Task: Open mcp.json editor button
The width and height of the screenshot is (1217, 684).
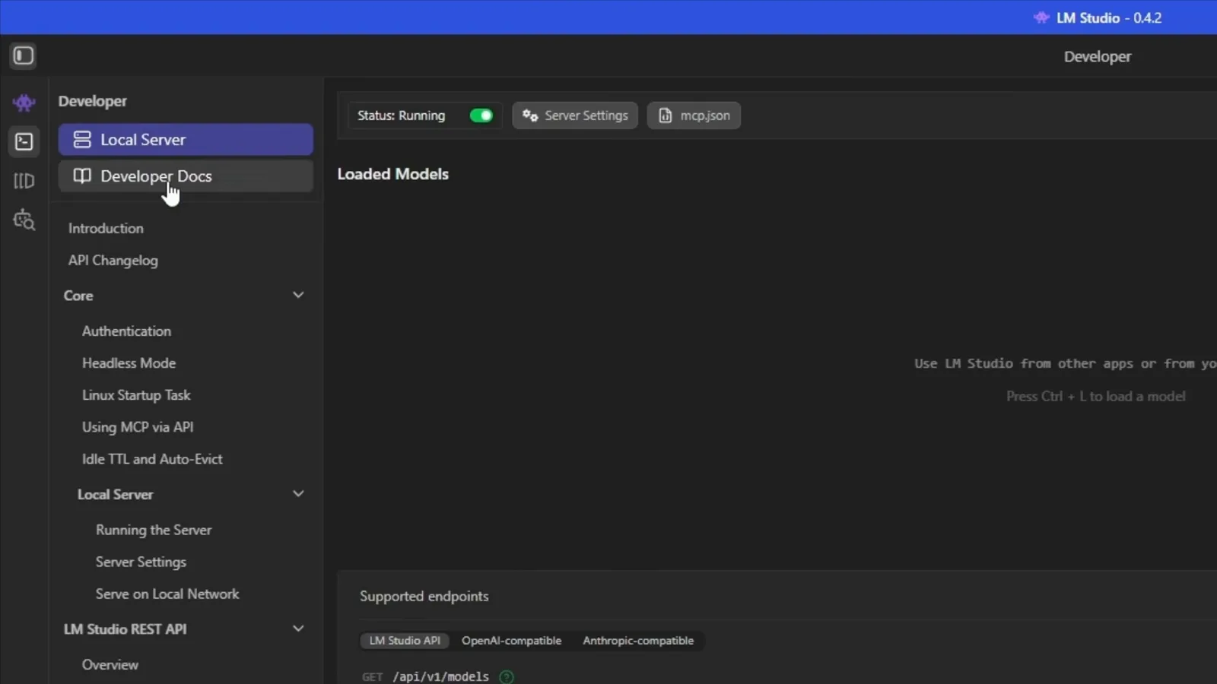Action: (694, 116)
